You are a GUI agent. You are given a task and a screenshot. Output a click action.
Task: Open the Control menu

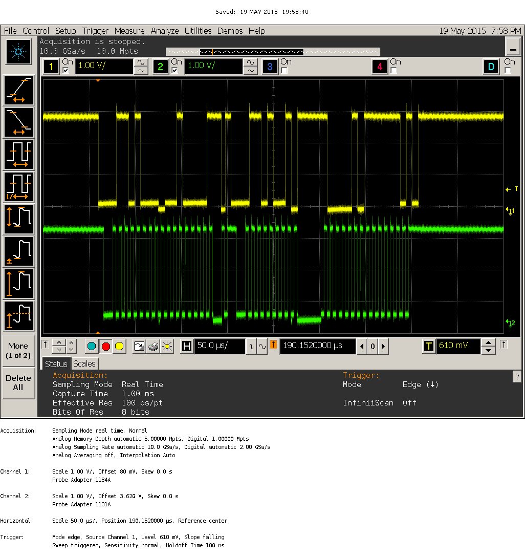(36, 31)
